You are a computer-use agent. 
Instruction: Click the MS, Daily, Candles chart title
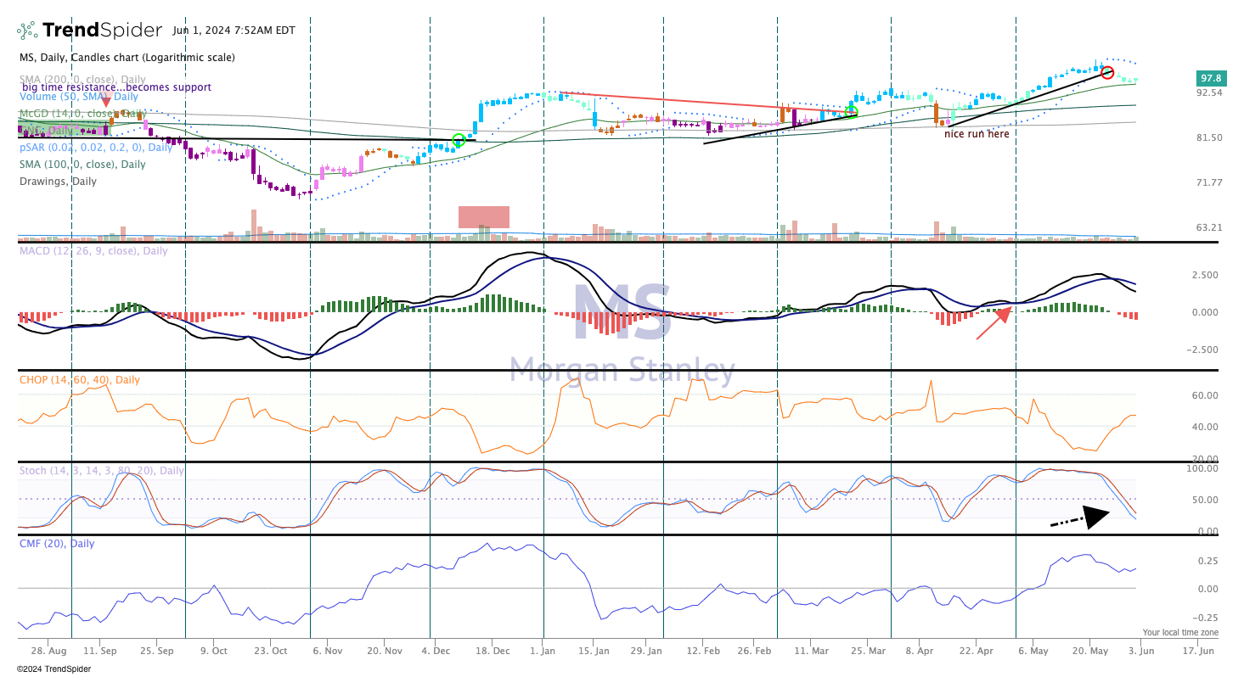(x=127, y=58)
